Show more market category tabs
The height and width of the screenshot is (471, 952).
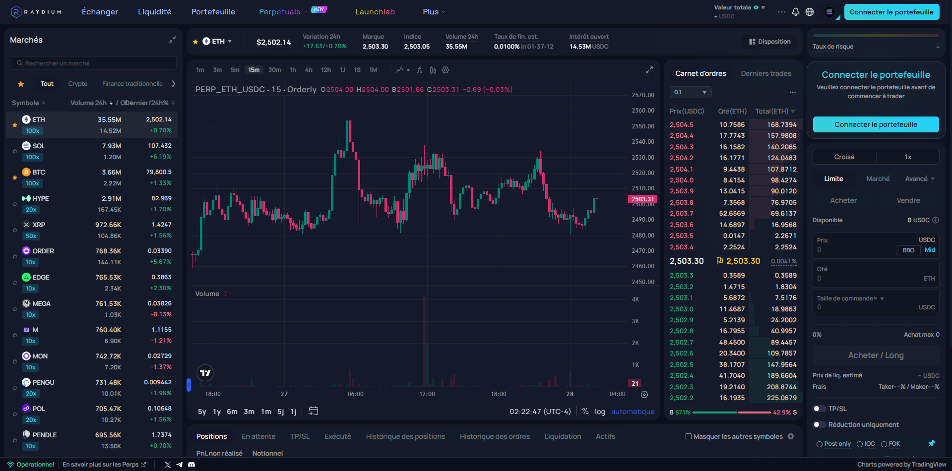point(173,84)
